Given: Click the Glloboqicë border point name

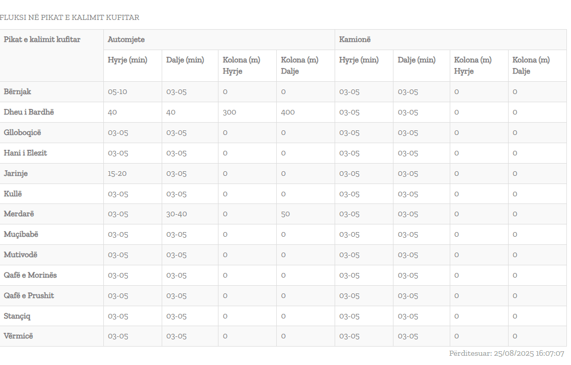Looking at the screenshot, I should [x=23, y=132].
